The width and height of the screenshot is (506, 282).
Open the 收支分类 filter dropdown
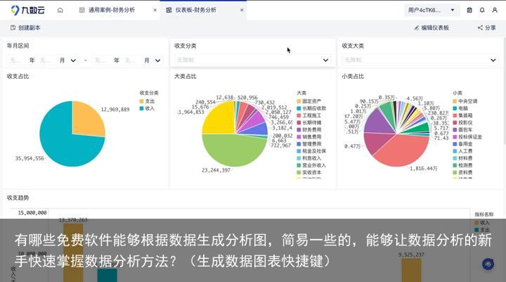tap(252, 60)
